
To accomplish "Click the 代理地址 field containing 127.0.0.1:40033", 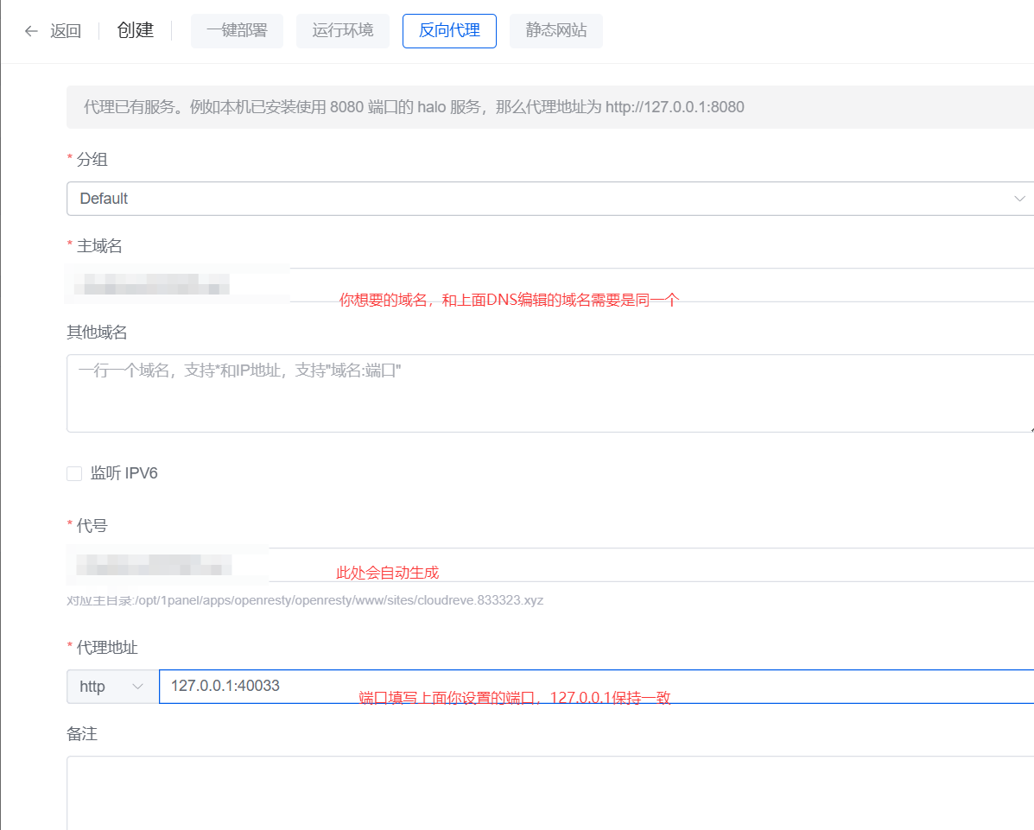I will click(x=596, y=687).
